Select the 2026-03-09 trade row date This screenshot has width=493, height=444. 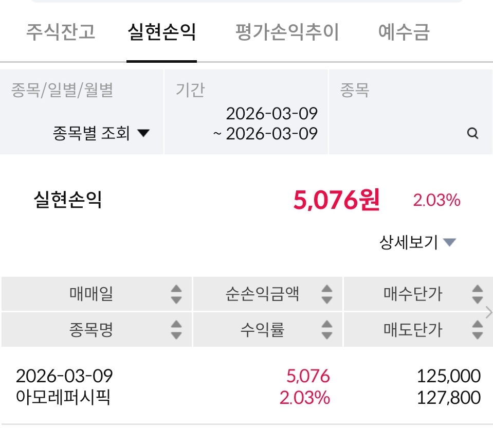pos(64,376)
